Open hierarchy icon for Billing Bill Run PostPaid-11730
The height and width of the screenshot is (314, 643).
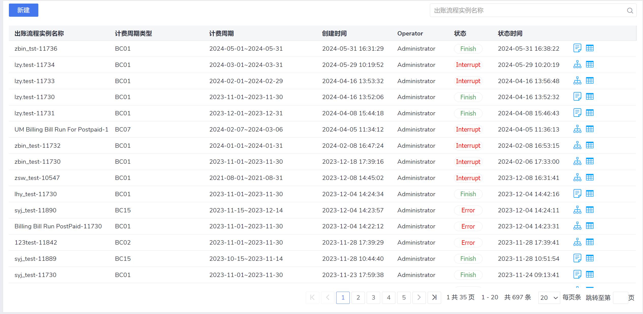pyautogui.click(x=577, y=226)
